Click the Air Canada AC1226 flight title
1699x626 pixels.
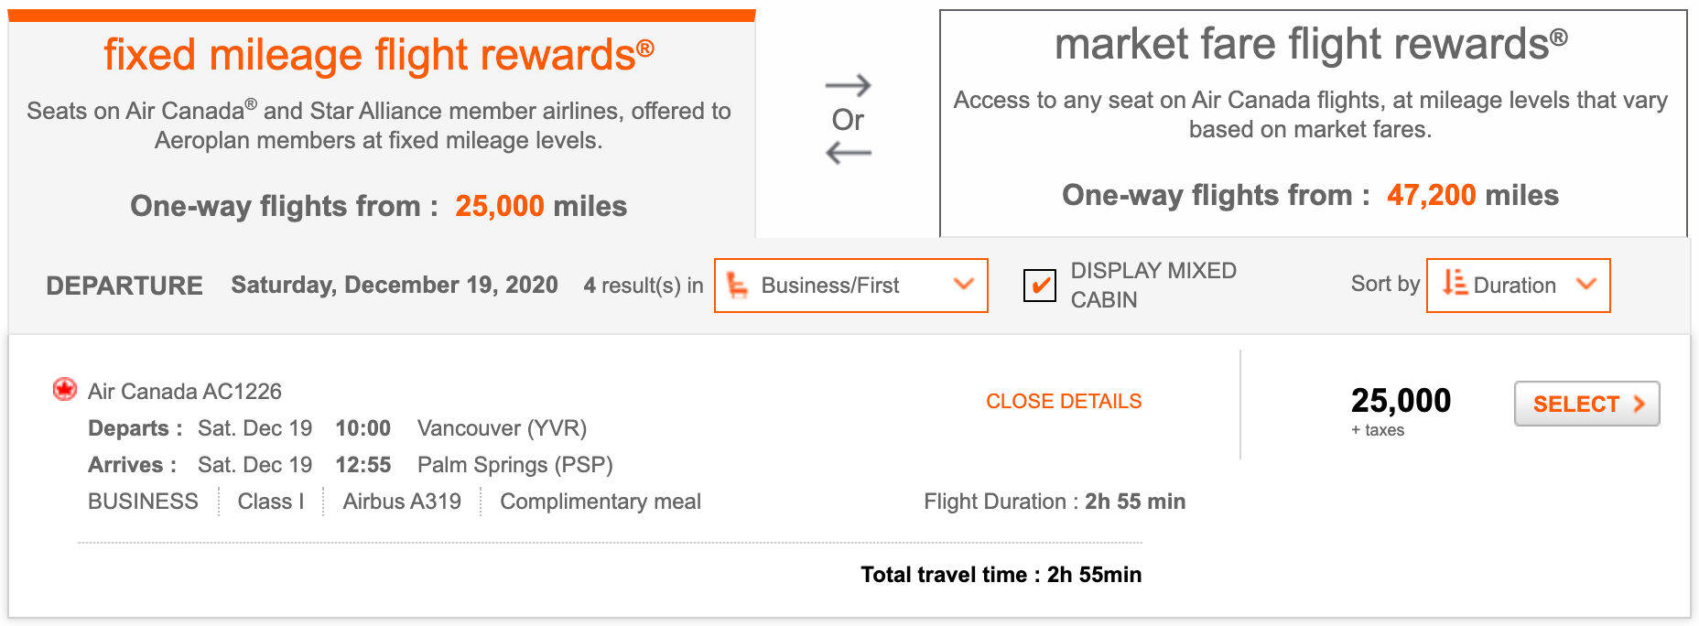pyautogui.click(x=185, y=392)
